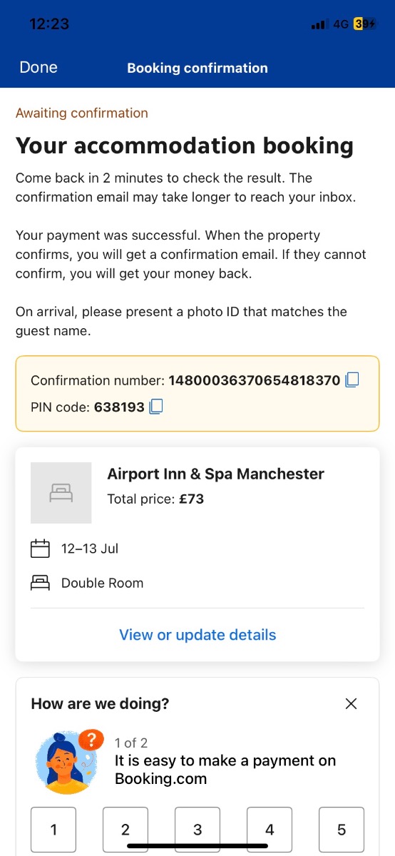Image resolution: width=395 pixels, height=856 pixels.
Task: Dismiss the How are we doing survey
Action: 351,703
